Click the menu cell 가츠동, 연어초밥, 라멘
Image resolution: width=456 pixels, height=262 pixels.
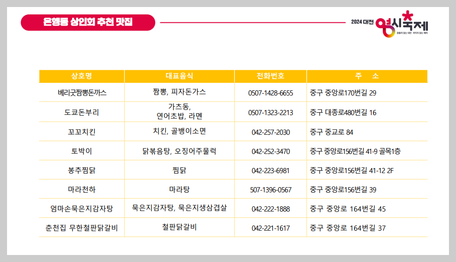(179, 111)
